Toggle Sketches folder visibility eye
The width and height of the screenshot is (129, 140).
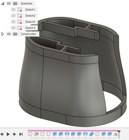pyautogui.click(x=9, y=3)
